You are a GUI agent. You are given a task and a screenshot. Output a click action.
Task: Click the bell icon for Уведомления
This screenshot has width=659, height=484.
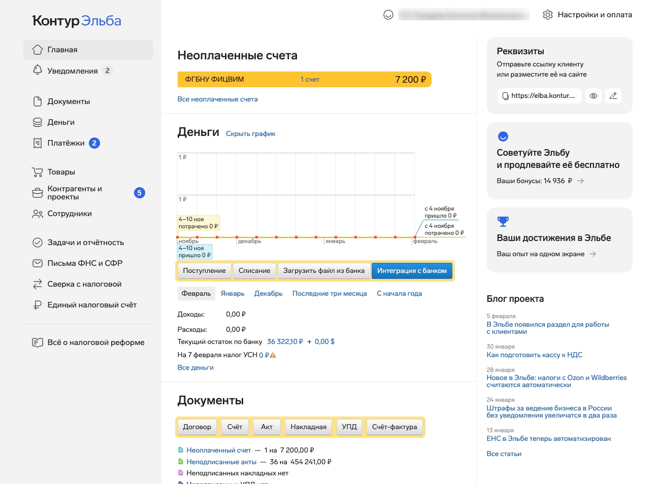click(38, 70)
